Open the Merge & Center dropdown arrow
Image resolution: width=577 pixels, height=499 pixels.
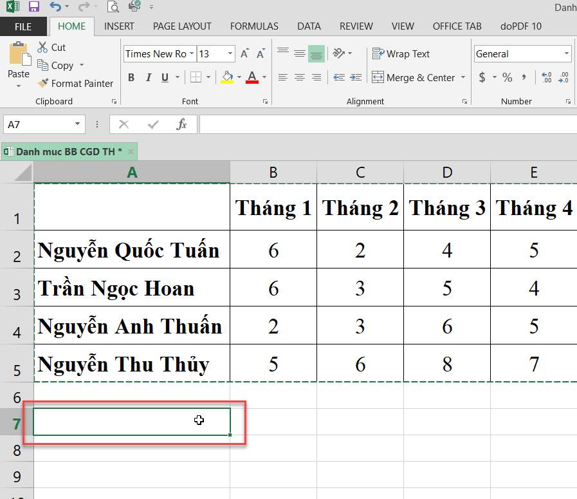coord(463,77)
